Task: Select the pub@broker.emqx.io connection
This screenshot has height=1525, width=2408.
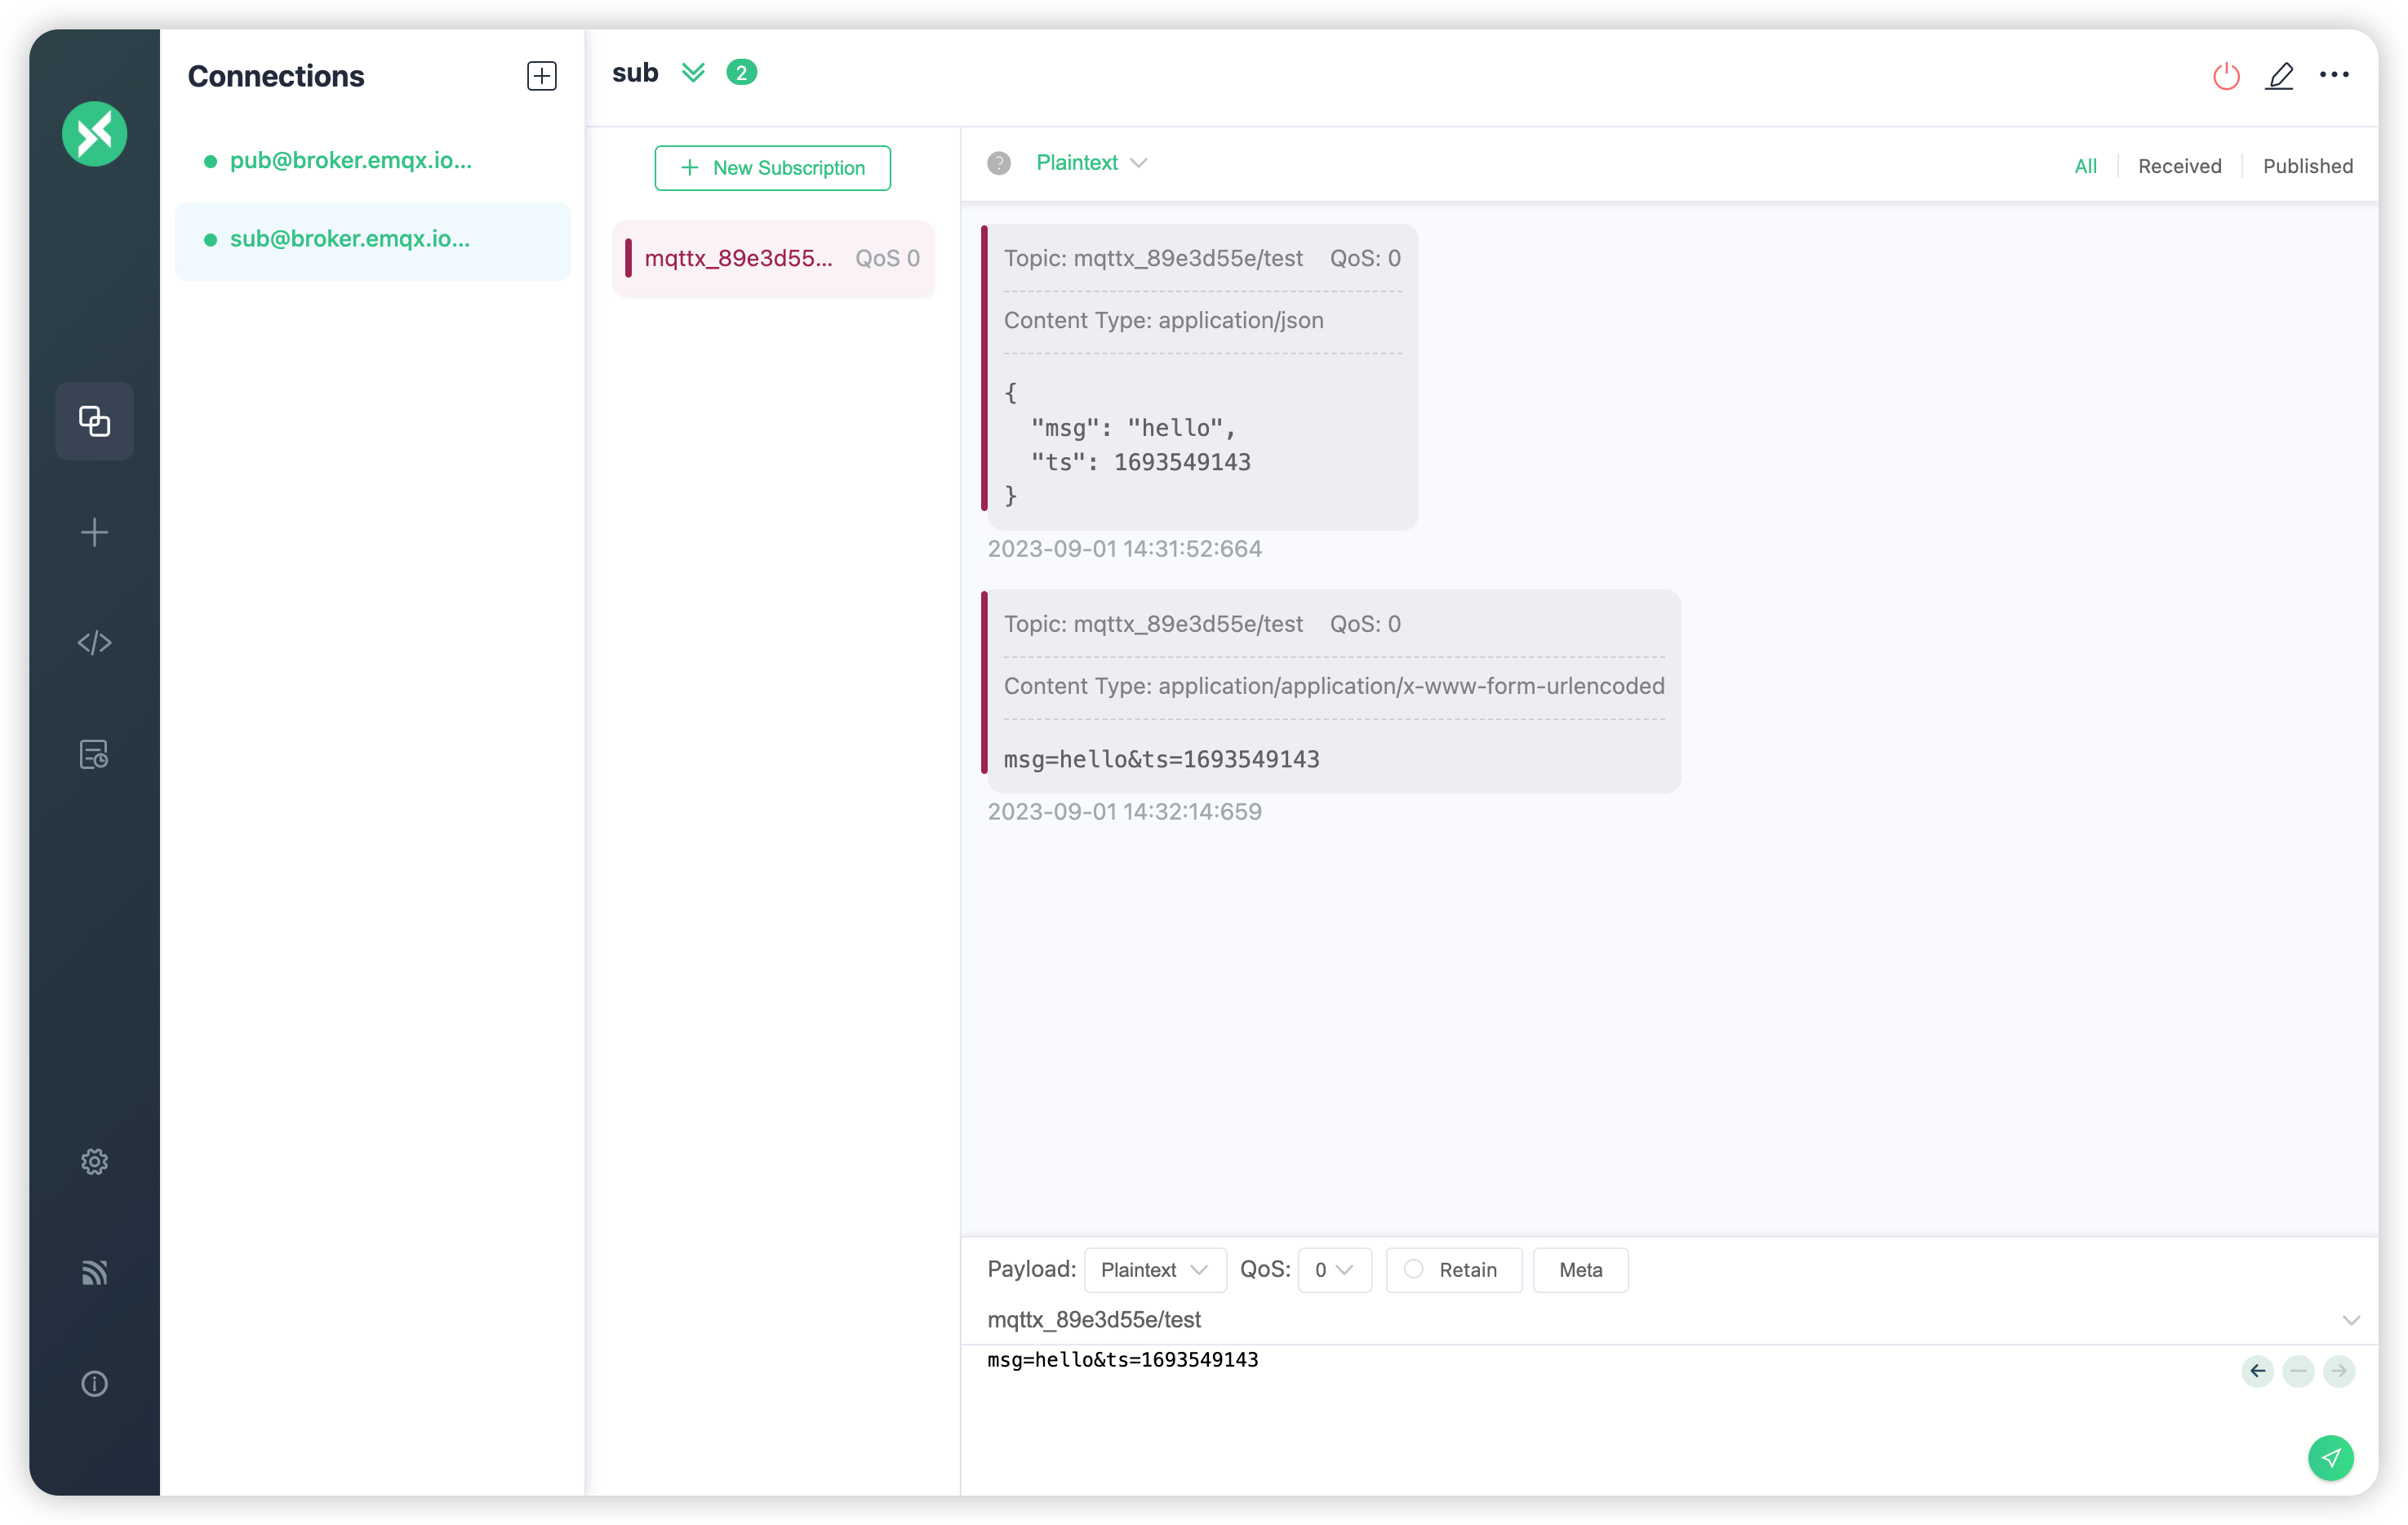Action: point(351,160)
